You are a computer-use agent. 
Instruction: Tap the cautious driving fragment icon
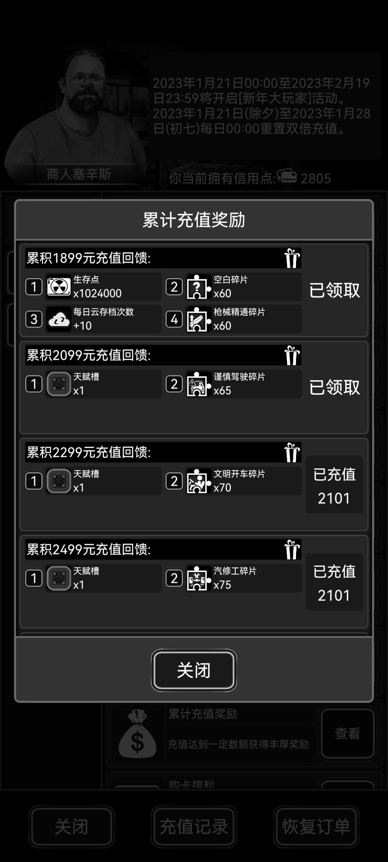[x=198, y=384]
